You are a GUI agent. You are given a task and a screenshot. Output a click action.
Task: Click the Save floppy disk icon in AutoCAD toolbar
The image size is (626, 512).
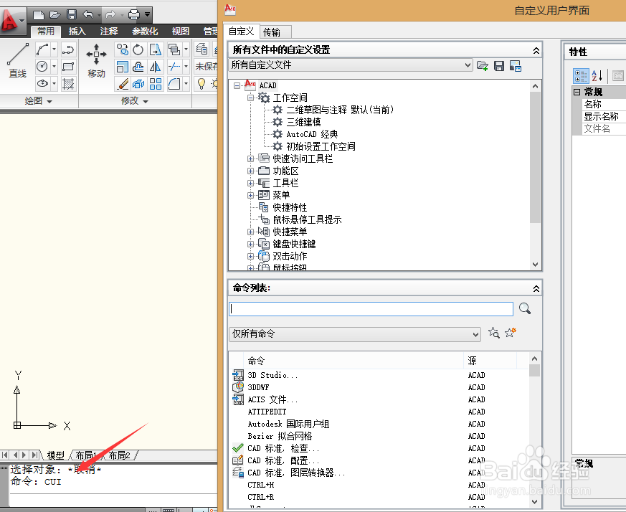72,15
